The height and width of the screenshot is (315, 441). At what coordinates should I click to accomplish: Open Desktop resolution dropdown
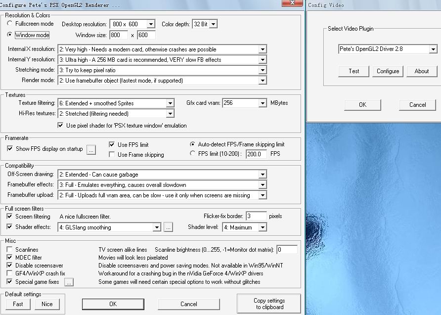click(x=151, y=24)
